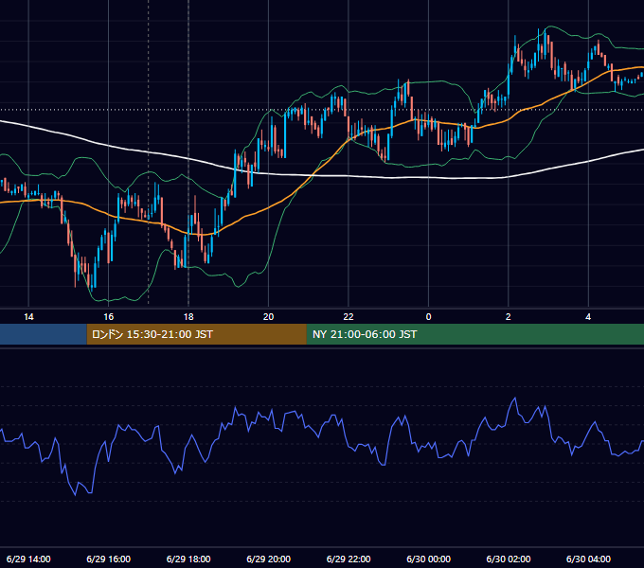Click the 6/29 16:00 date label
644x568 pixels.
click(108, 559)
